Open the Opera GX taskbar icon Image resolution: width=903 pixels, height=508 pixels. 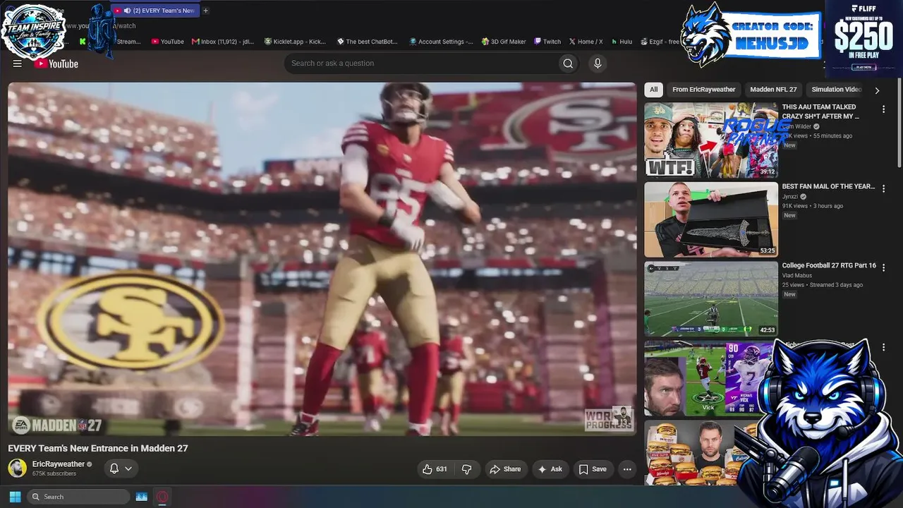162,497
